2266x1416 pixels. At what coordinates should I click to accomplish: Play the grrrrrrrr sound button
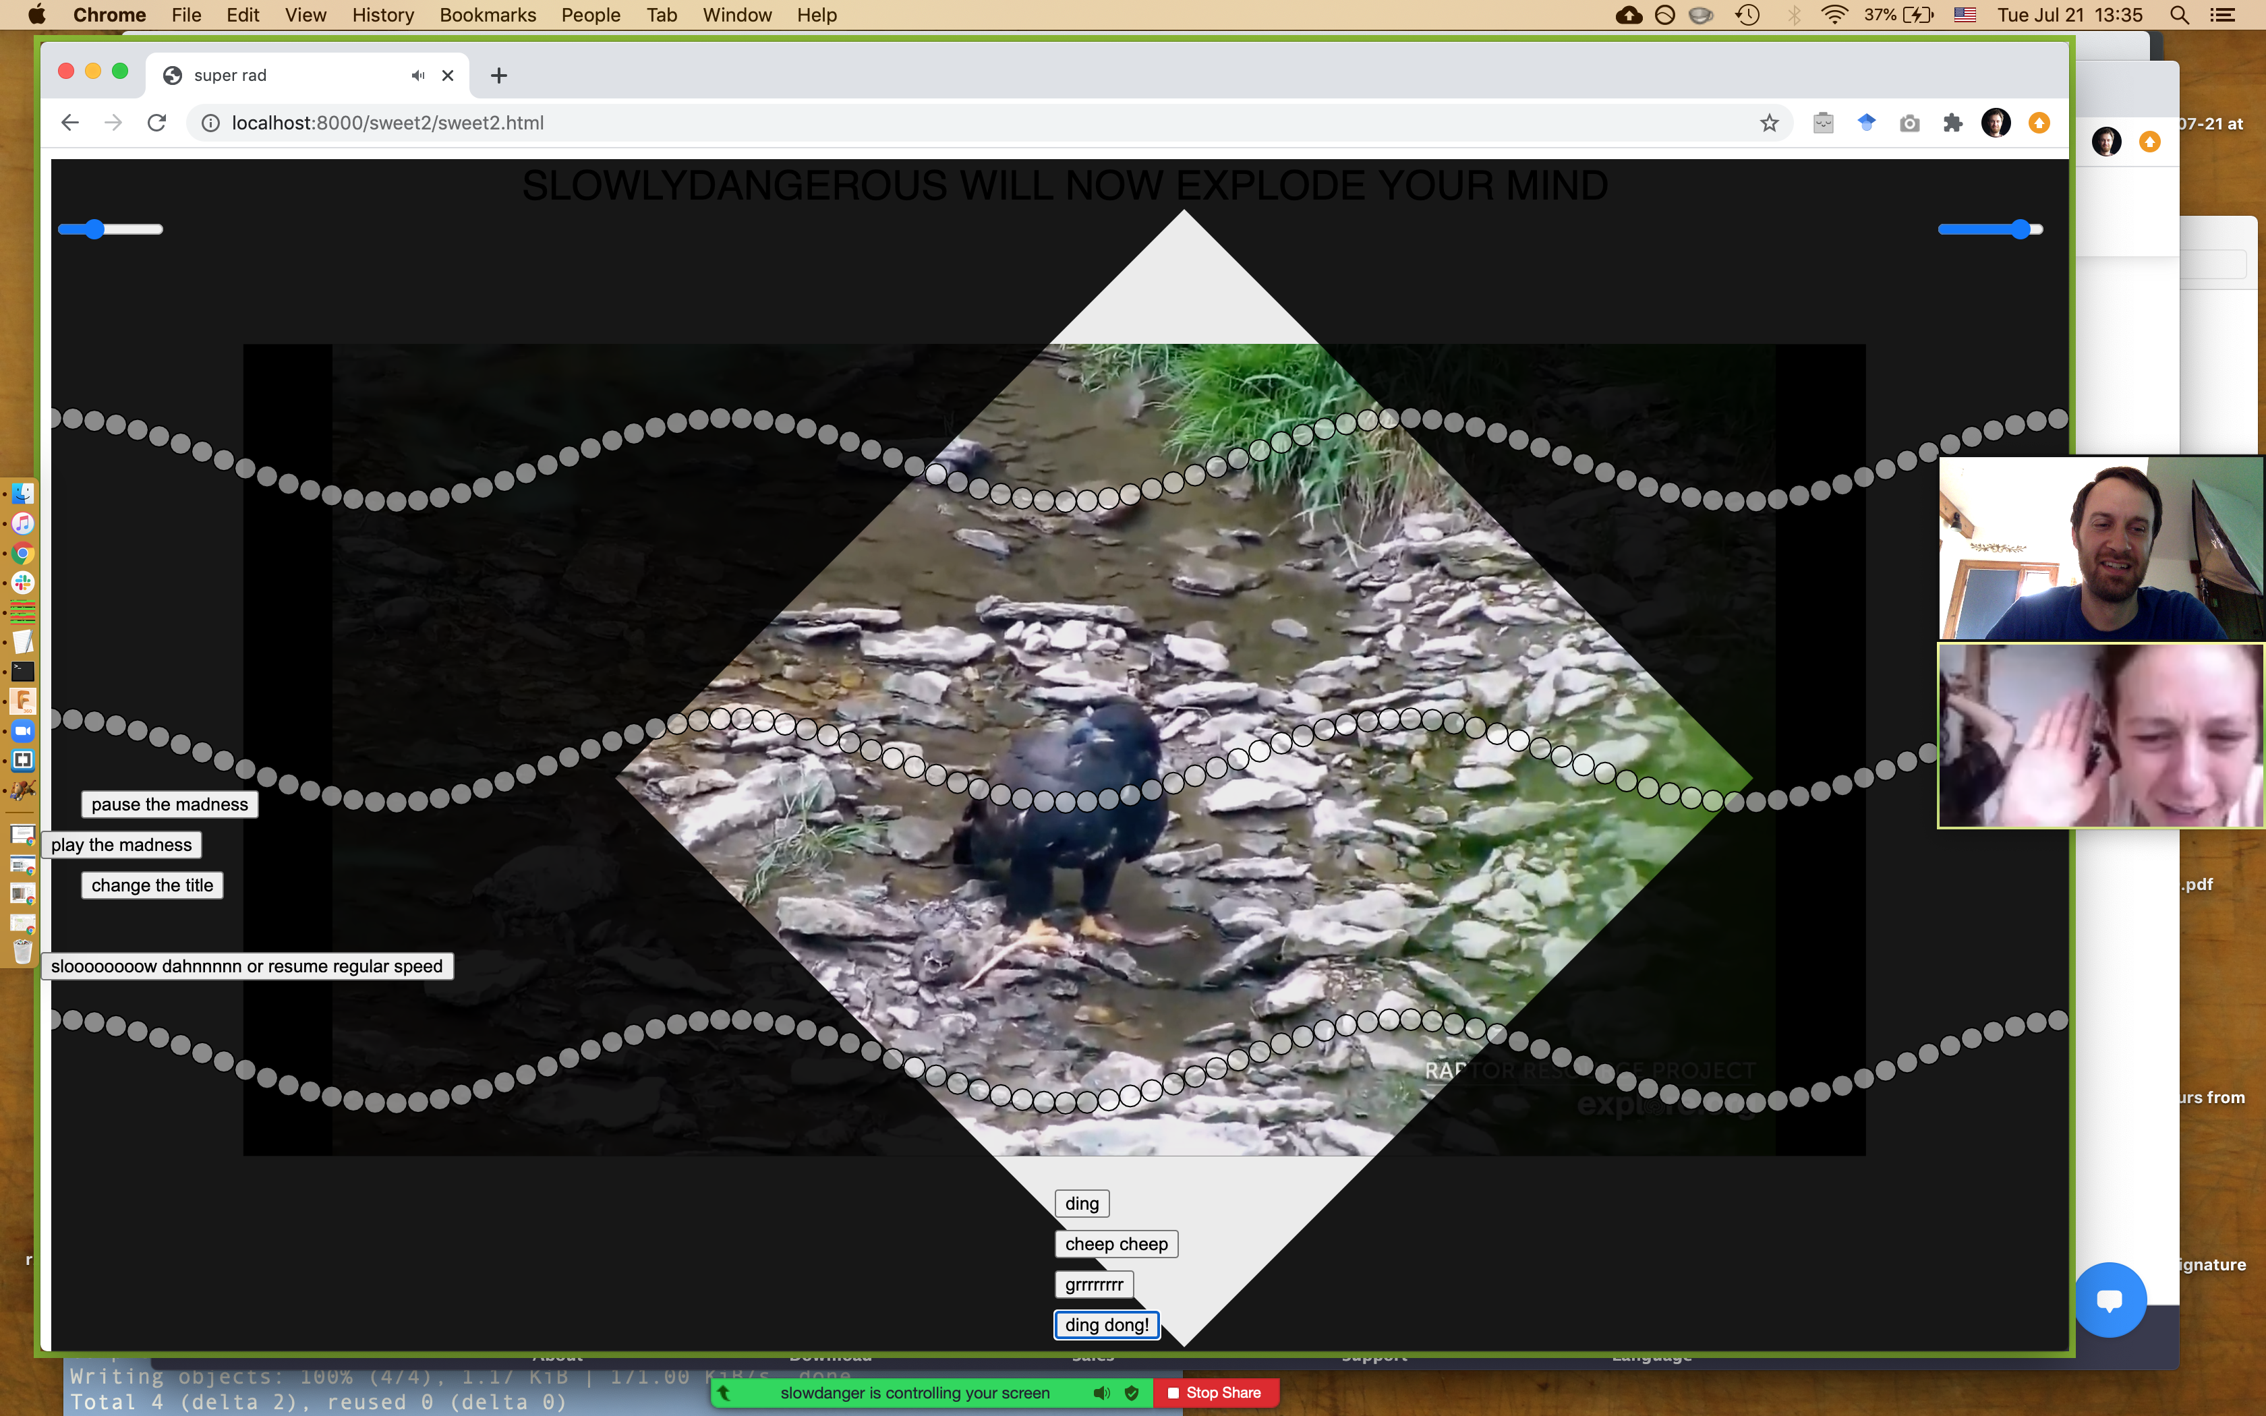coord(1094,1284)
